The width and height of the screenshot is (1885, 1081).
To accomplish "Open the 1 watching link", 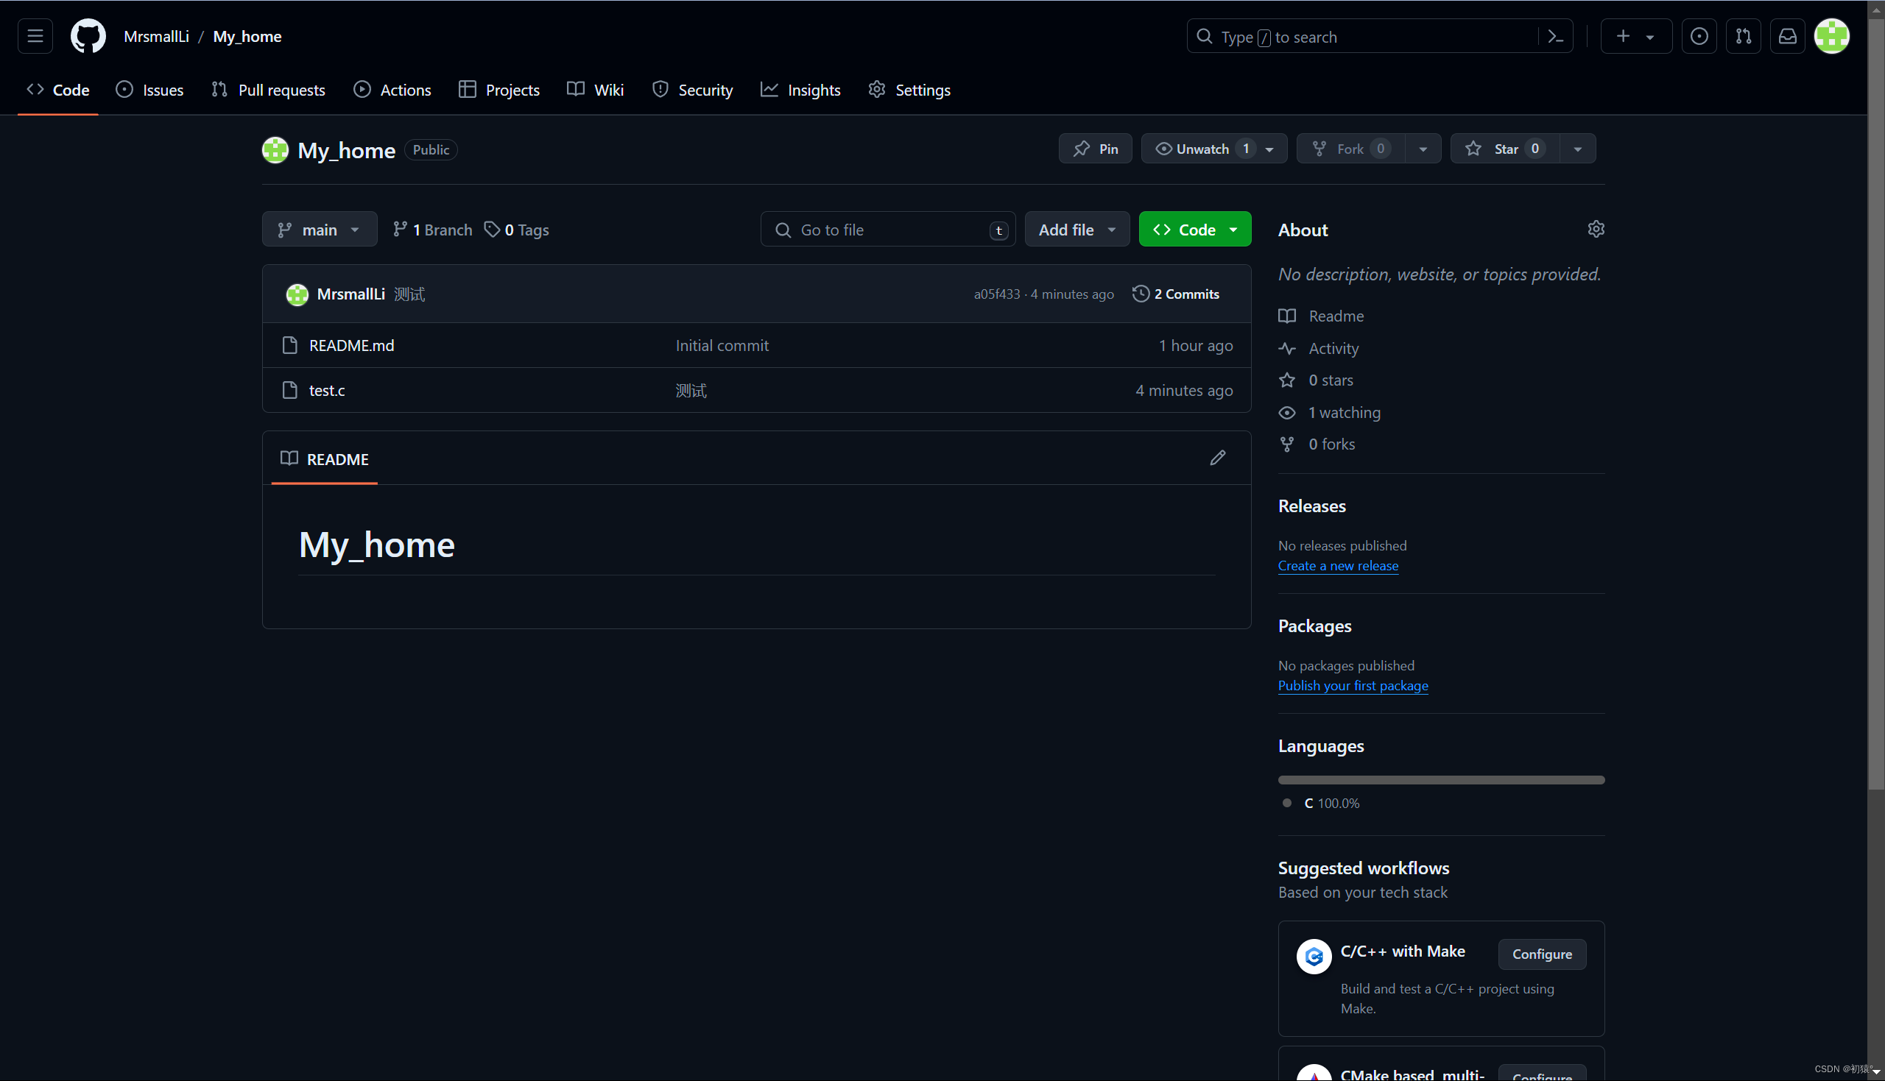I will [1329, 412].
